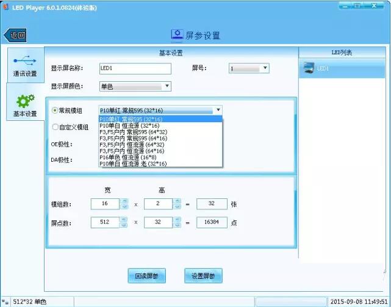Click the 设置屏参 button
Screen dimensions: 391x307
203,276
